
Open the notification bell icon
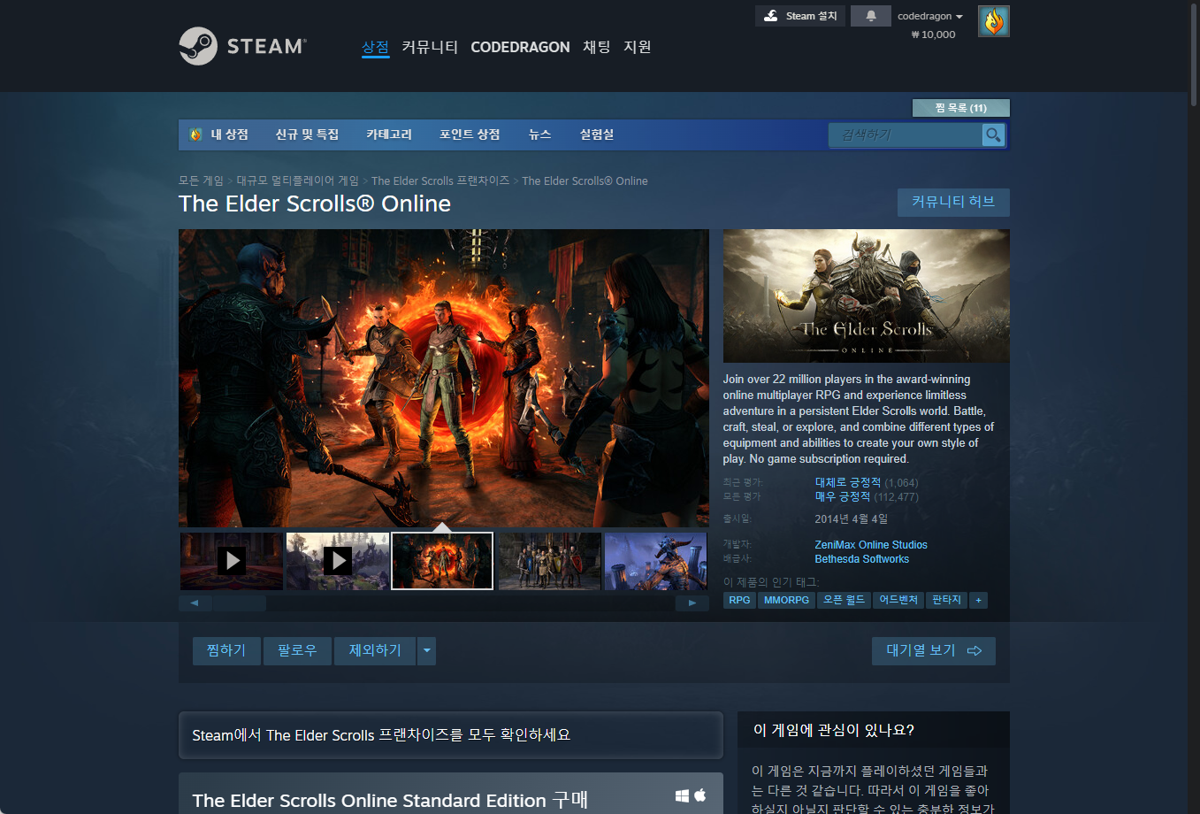pyautogui.click(x=871, y=16)
